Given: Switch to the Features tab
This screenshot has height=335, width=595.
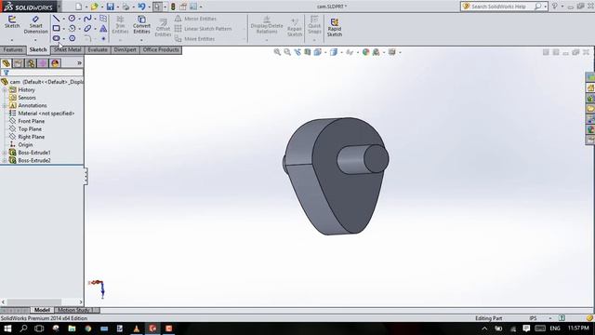Looking at the screenshot, I should click(13, 49).
